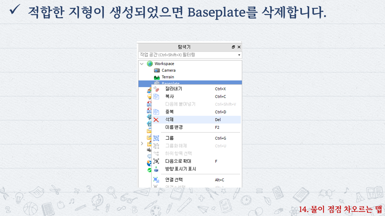Click the zoom-to icon next to 다음으로 확대
385x216 pixels.
click(x=156, y=161)
